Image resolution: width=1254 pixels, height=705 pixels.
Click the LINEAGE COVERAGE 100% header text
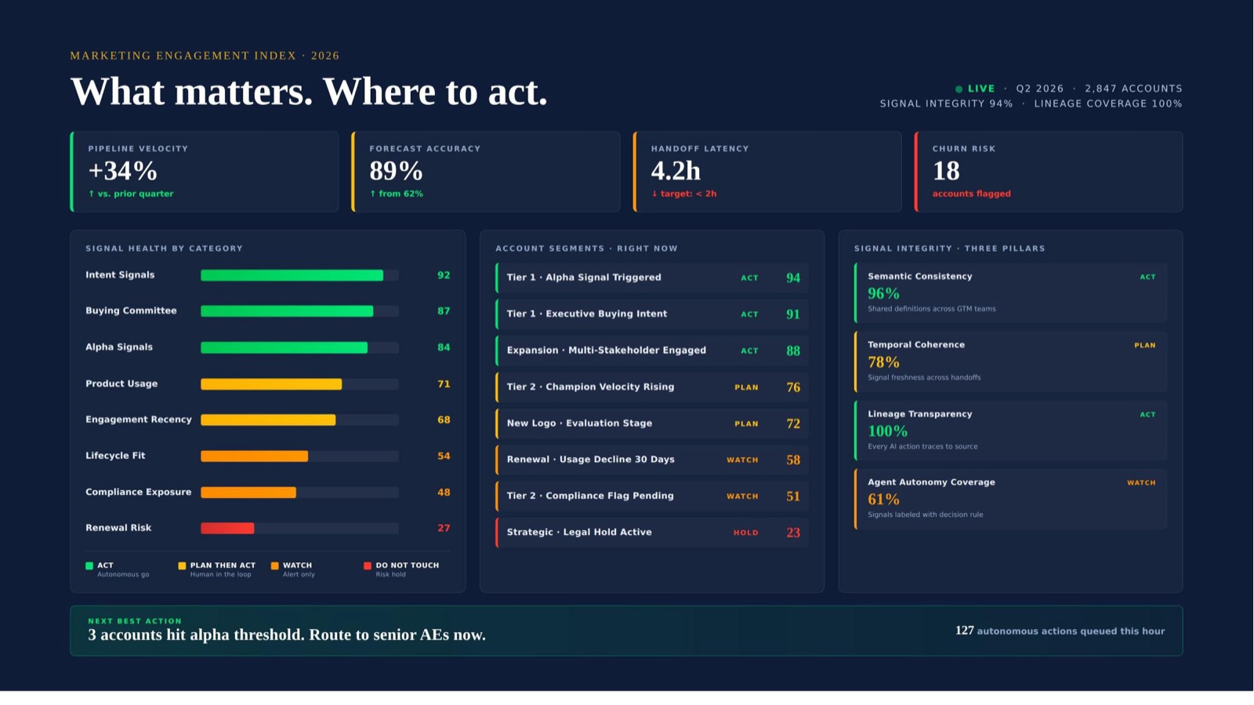(1108, 104)
